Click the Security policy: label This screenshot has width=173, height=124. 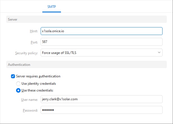coord(27,53)
